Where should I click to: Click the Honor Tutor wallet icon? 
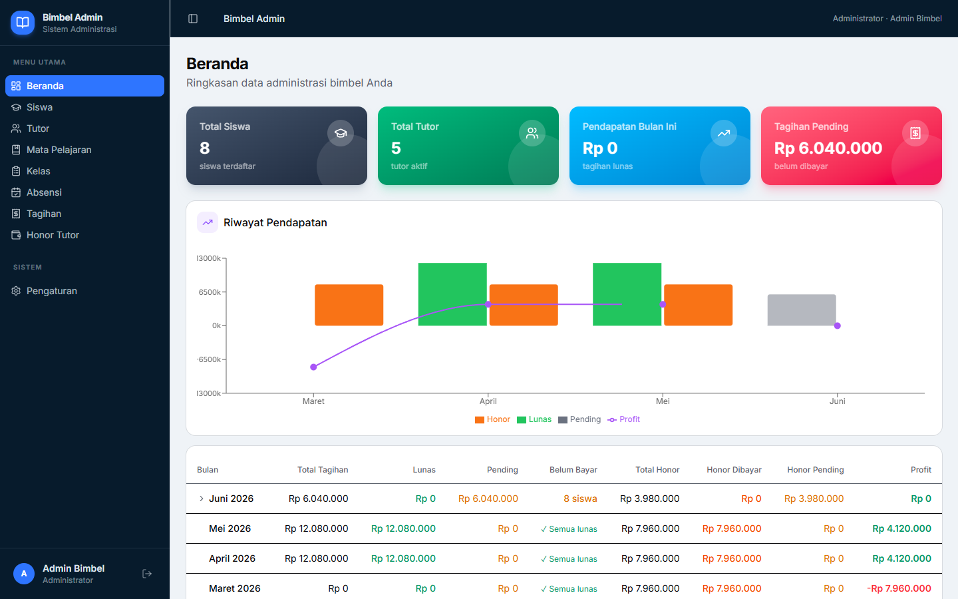tap(16, 235)
